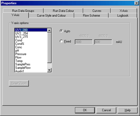Click the OK button
The height and width of the screenshot is (116, 140).
pyautogui.click(x=85, y=110)
